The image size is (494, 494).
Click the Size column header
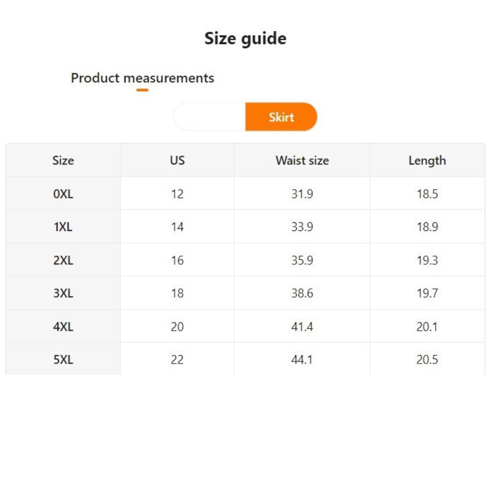[x=63, y=160]
